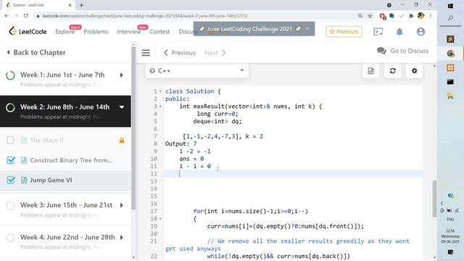Bookmark this page with the star
Viewport: 464px width, 261px height.
coord(370,16)
